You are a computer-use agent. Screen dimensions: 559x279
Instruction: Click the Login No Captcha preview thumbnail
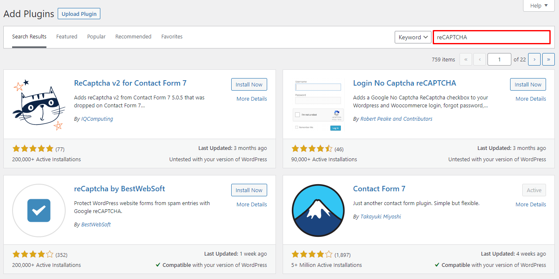coord(318,104)
